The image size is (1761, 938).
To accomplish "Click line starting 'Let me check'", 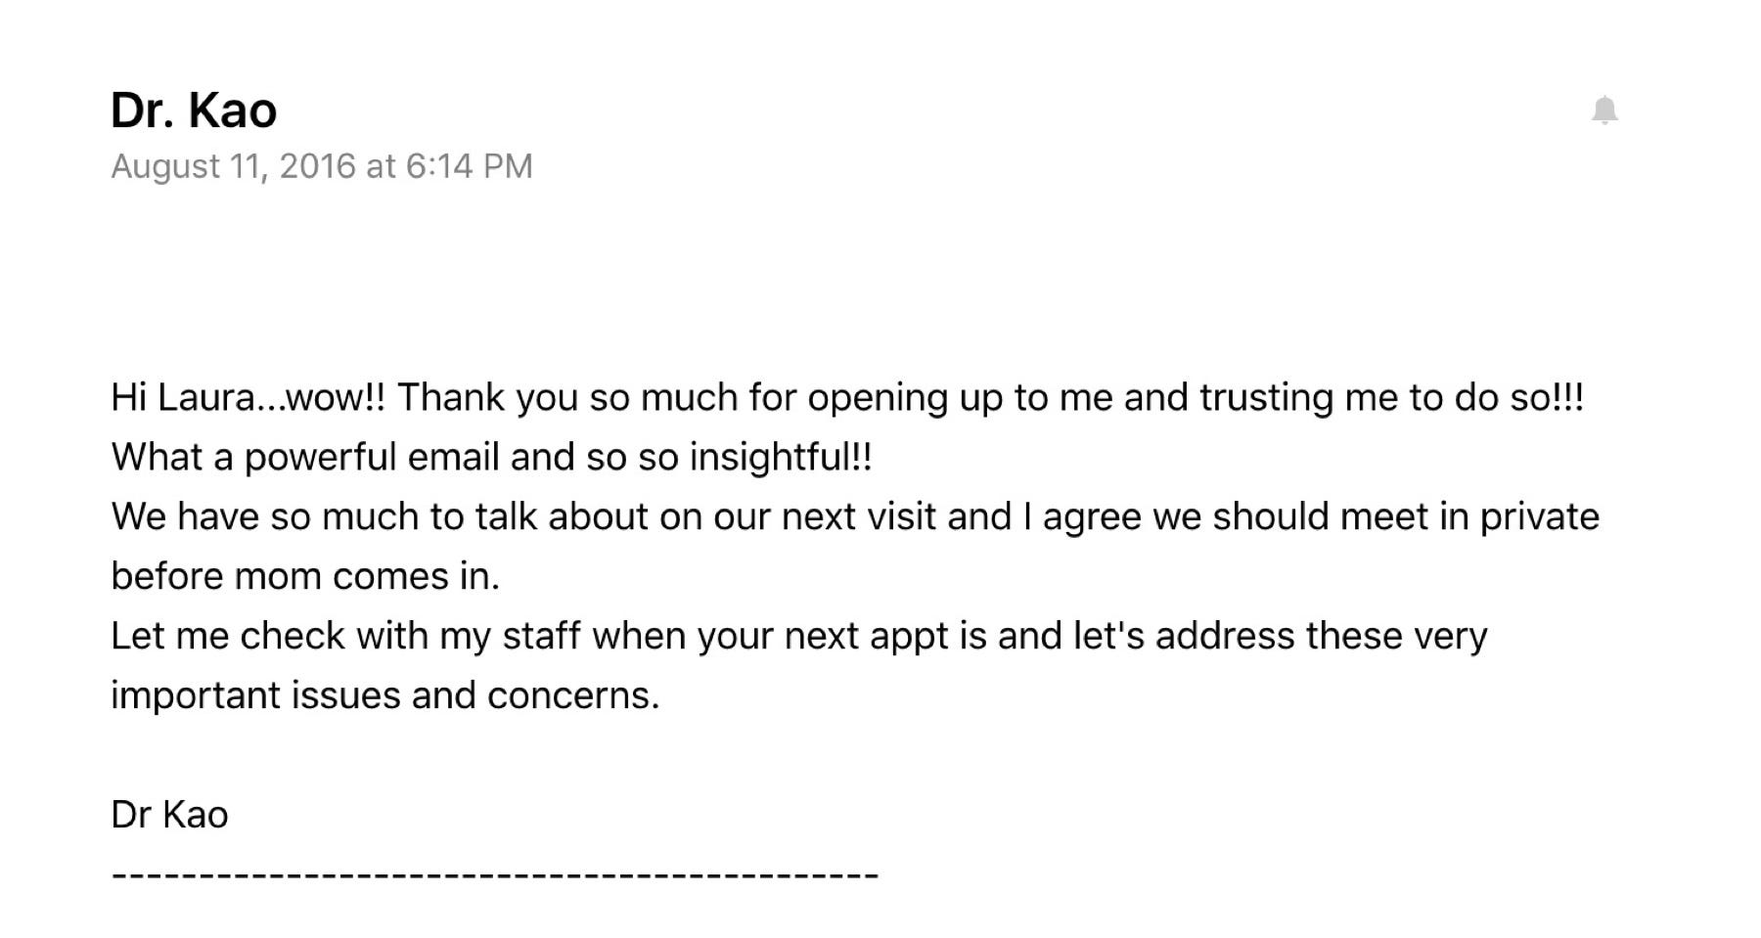I will [799, 636].
